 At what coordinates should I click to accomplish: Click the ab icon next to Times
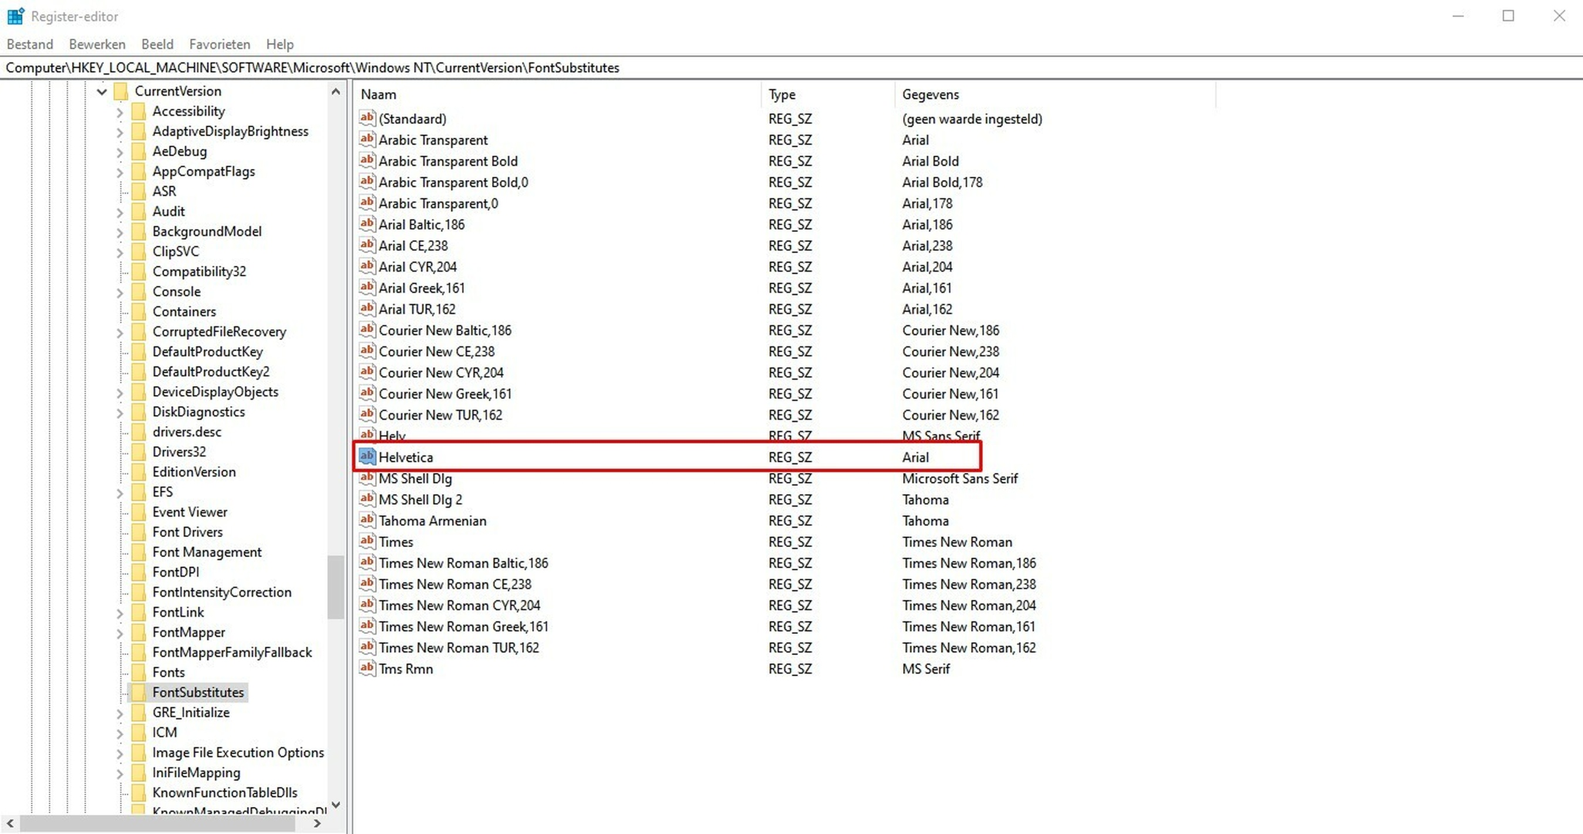(x=367, y=541)
